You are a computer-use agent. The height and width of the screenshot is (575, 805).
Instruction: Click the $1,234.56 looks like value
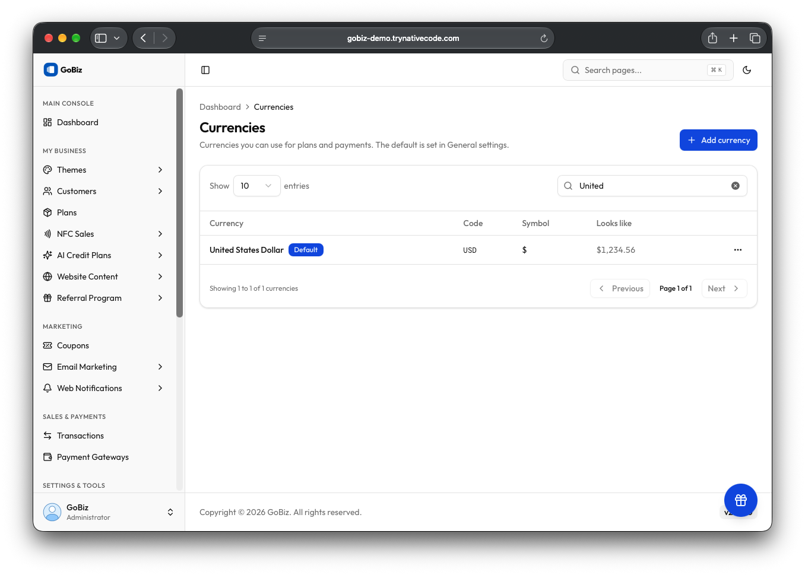pos(616,250)
